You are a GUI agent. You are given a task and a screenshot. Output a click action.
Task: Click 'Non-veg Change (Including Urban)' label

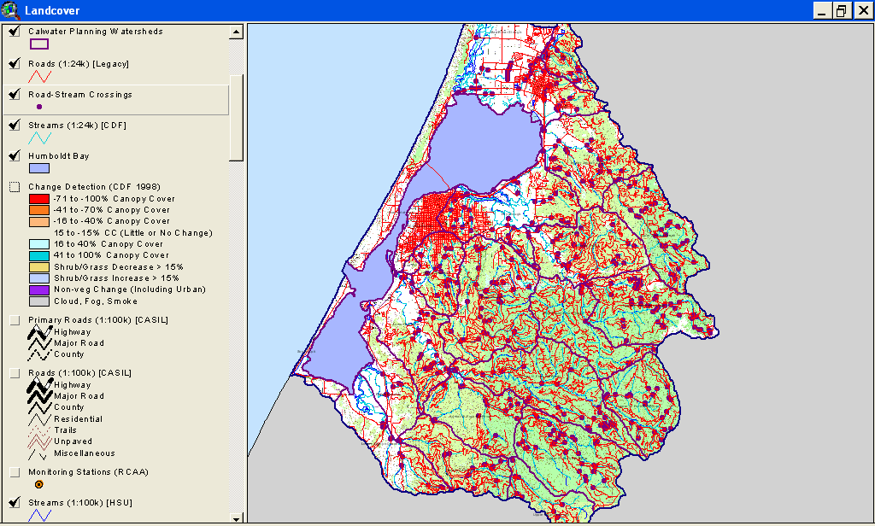pos(130,289)
